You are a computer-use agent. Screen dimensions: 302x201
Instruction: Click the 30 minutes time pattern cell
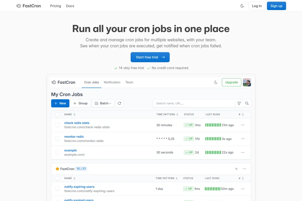click(164, 125)
